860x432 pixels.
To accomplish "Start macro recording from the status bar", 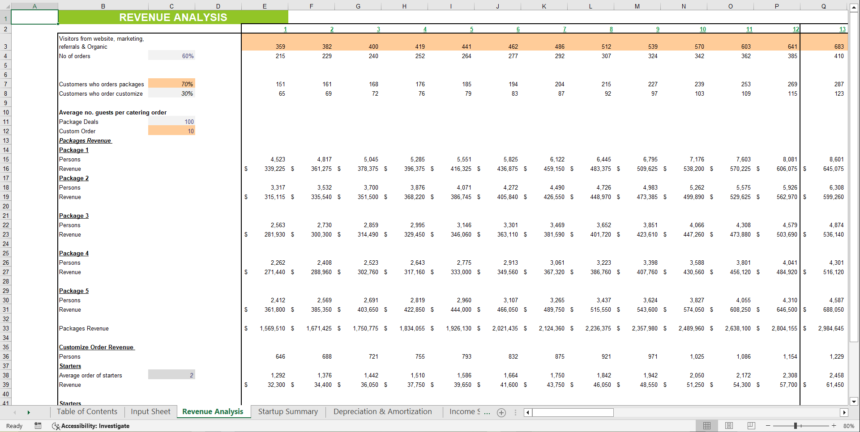I will click(x=38, y=426).
